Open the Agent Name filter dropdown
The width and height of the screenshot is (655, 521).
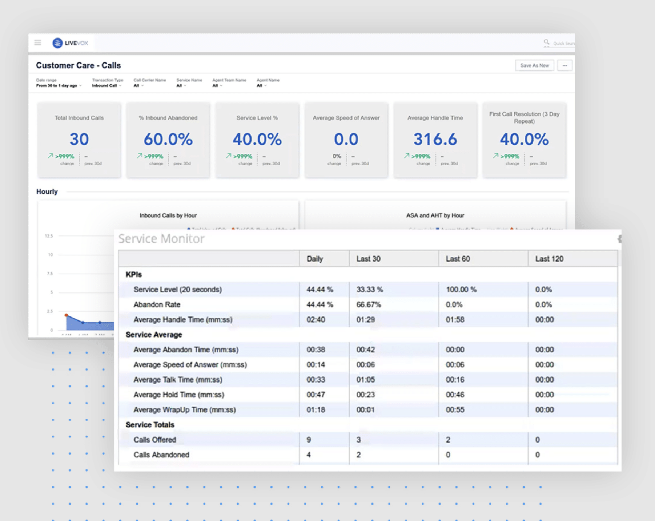262,86
